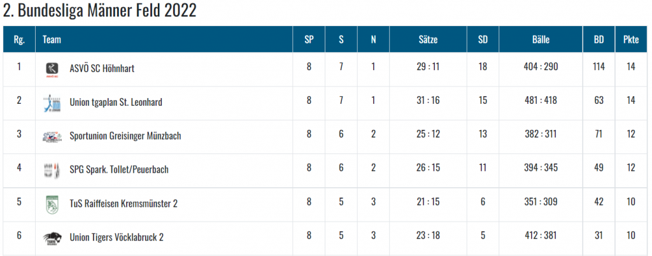The height and width of the screenshot is (256, 652).
Task: Click the Union tgaplan St. Leonhard logo
Action: [x=52, y=102]
